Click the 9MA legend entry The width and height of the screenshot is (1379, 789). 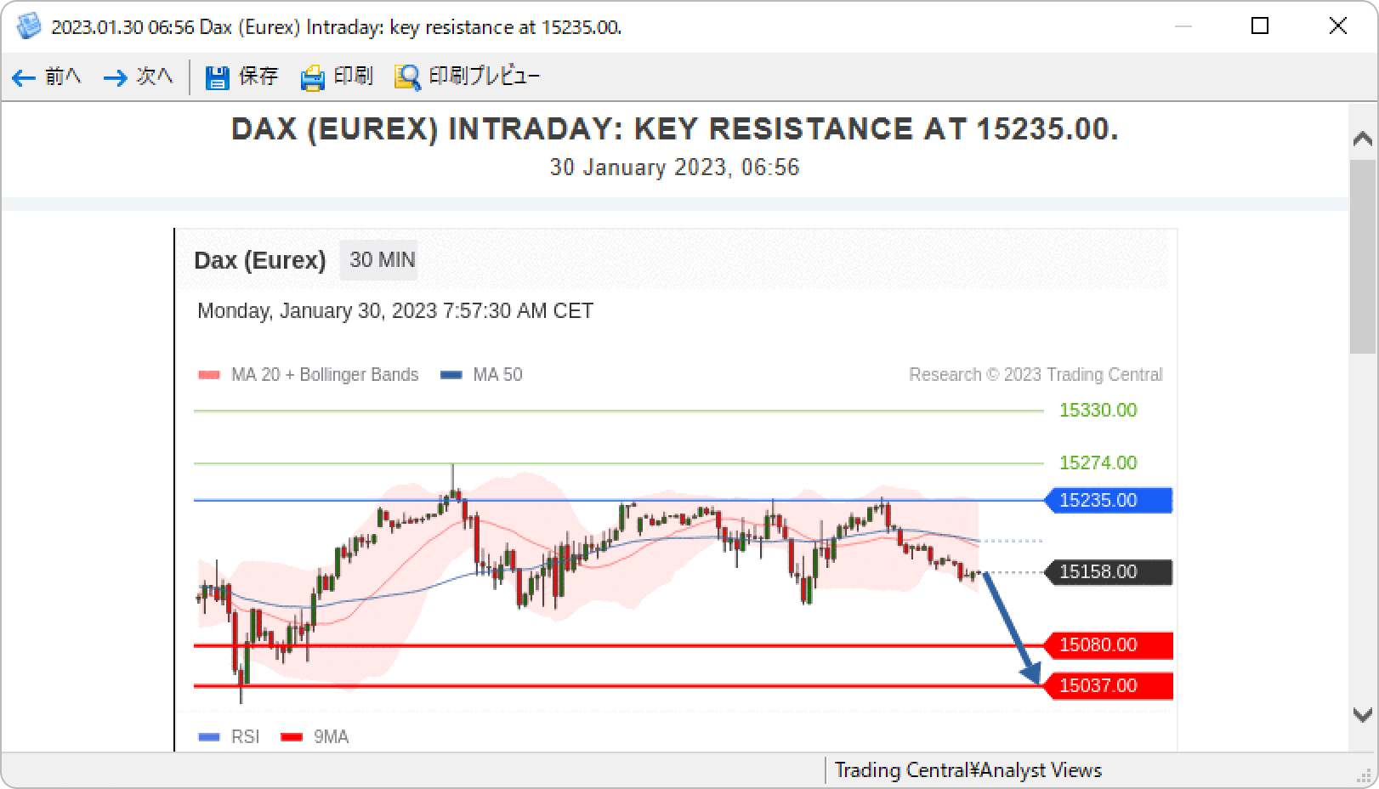[315, 737]
